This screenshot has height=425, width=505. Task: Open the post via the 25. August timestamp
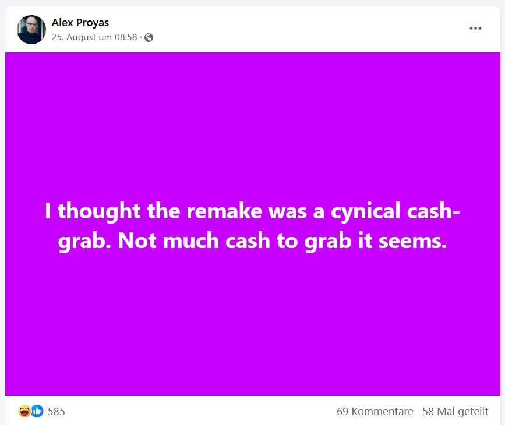pyautogui.click(x=94, y=37)
